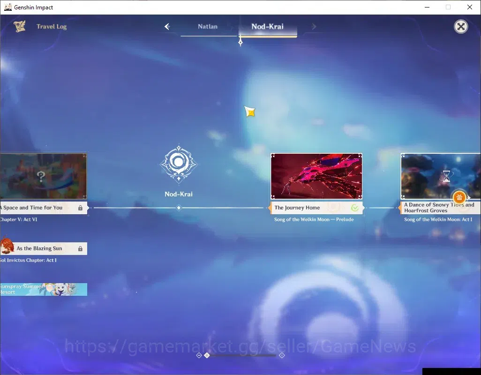Click the Nod-Krai region emblem
The height and width of the screenshot is (375, 481).
tap(179, 164)
